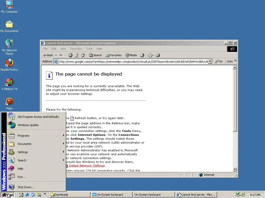
Task: Expand hidden Quick Launch items chevron
Action: click(45, 194)
